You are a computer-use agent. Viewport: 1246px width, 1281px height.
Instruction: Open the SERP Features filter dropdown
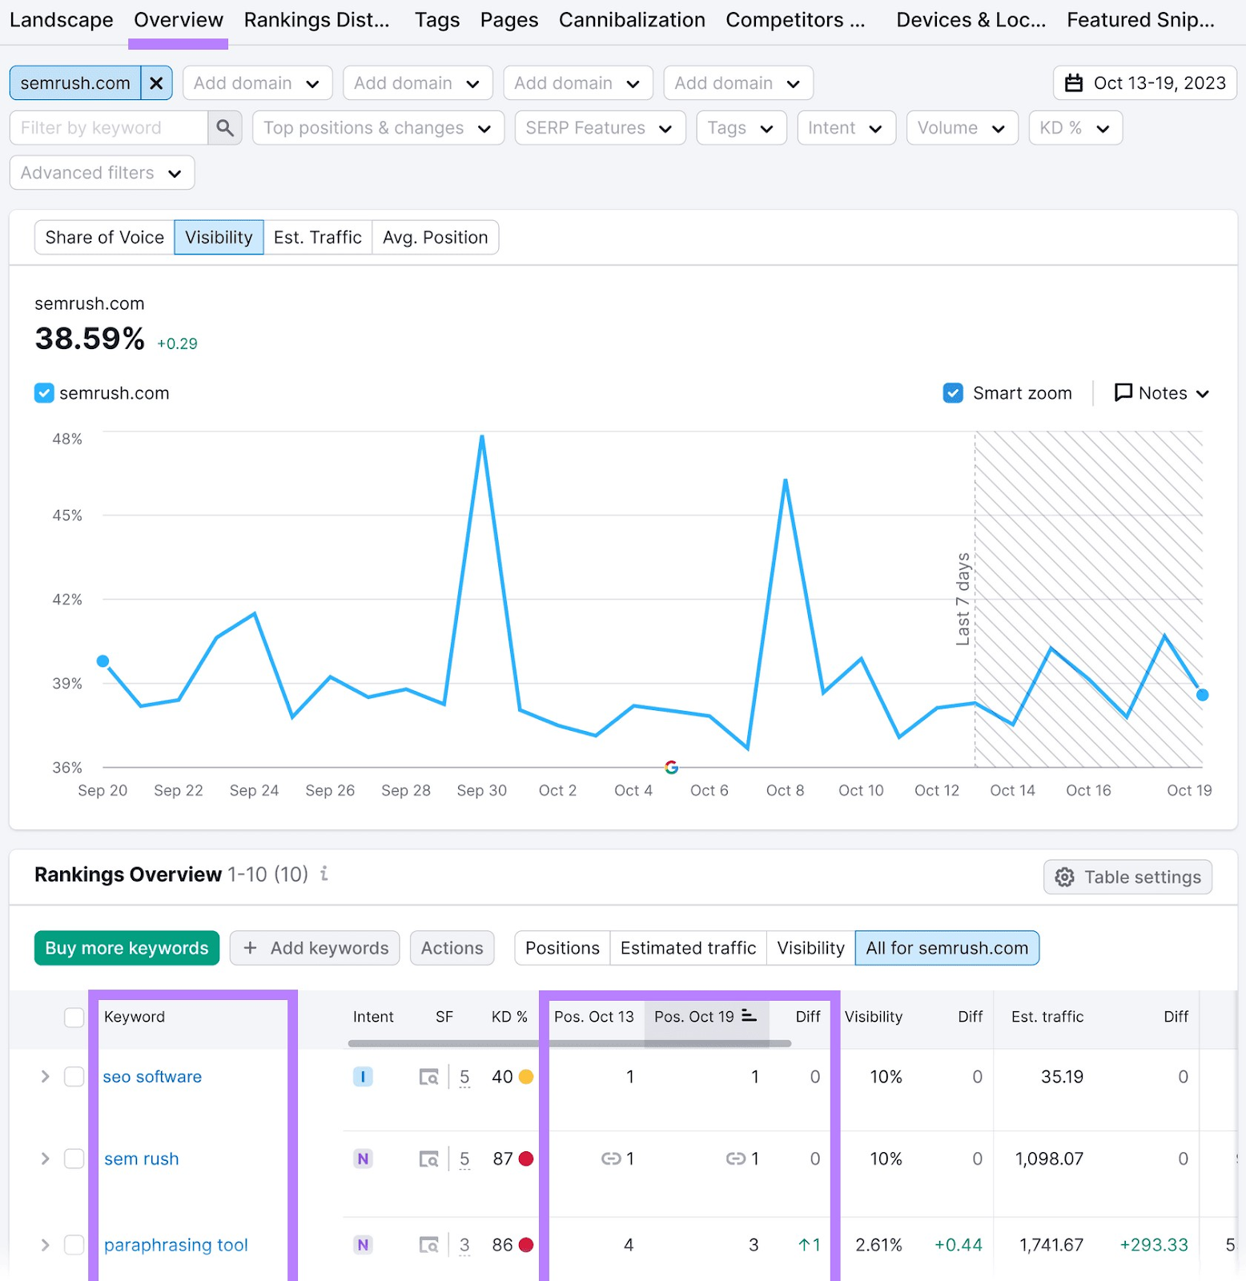[x=599, y=128]
